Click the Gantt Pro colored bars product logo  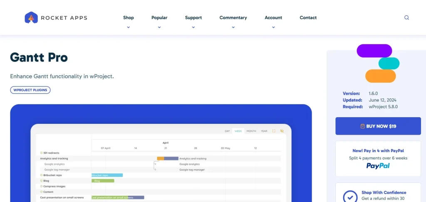coord(378,64)
